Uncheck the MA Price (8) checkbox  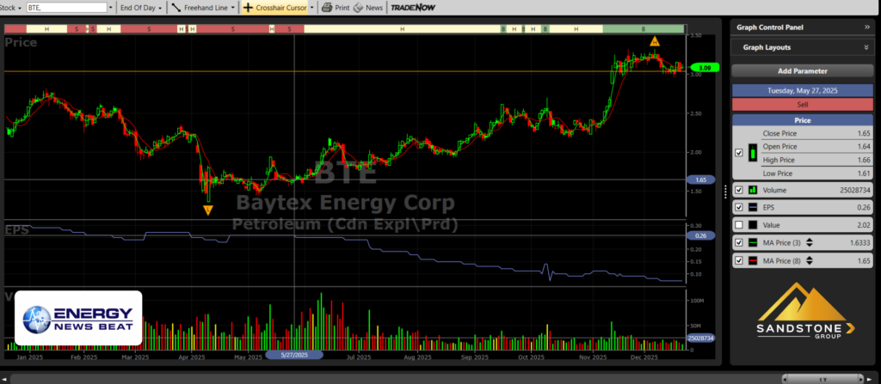coord(739,260)
